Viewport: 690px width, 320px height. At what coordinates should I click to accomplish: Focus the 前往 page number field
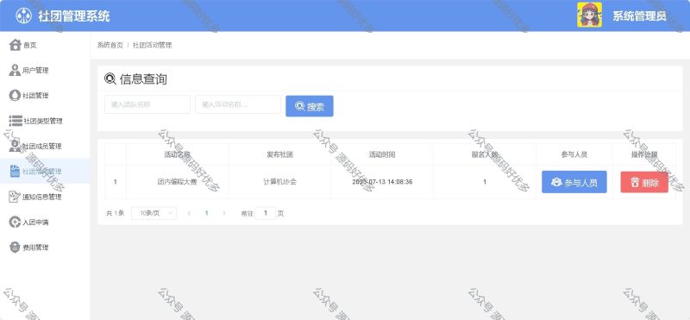click(266, 213)
